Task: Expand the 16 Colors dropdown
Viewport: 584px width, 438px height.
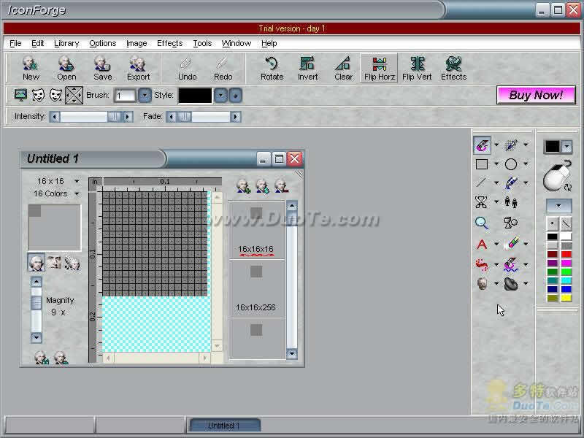Action: tap(55, 193)
